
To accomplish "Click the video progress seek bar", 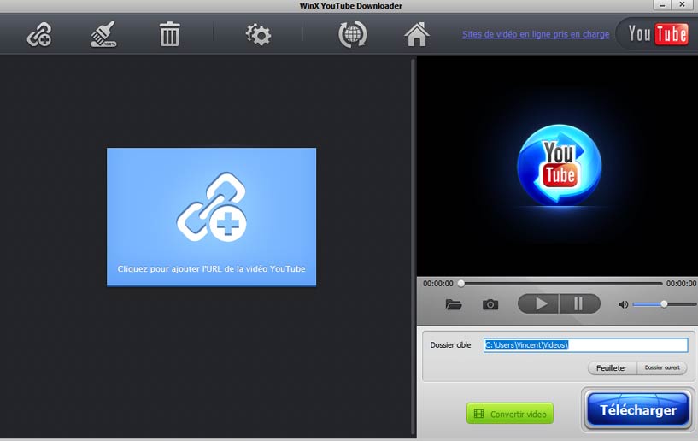I will coord(561,283).
